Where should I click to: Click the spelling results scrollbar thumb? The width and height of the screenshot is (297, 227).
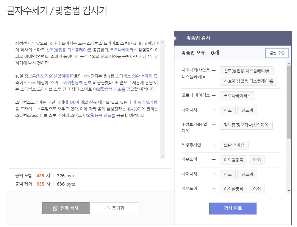289,102
